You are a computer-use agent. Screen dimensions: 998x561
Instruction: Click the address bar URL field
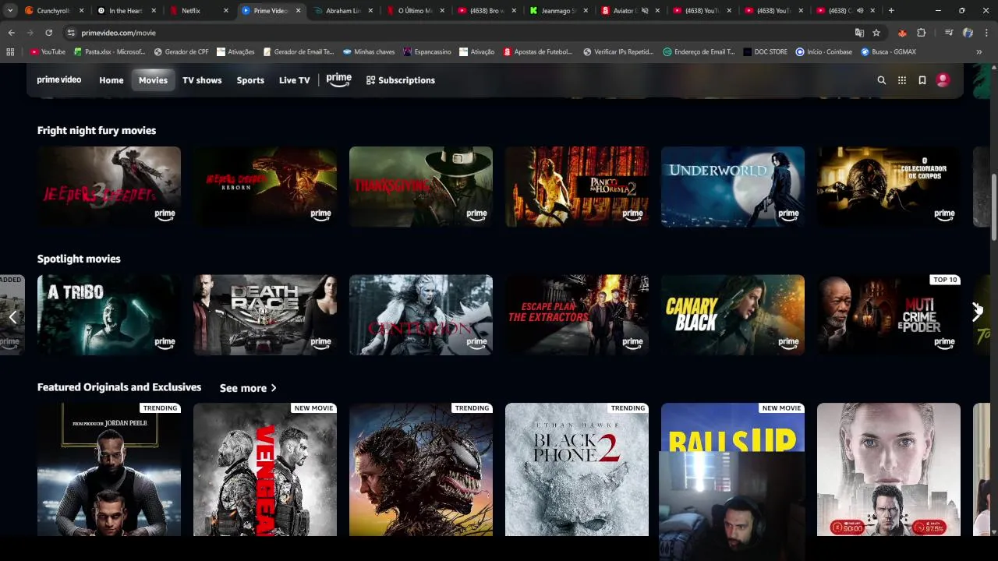[460, 33]
